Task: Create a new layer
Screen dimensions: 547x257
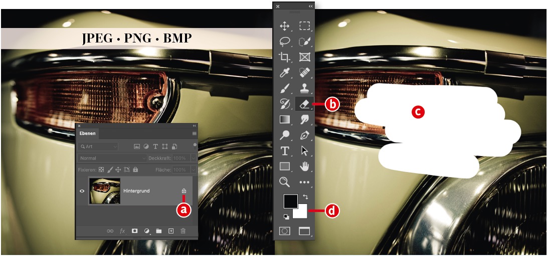Action: pos(171,231)
